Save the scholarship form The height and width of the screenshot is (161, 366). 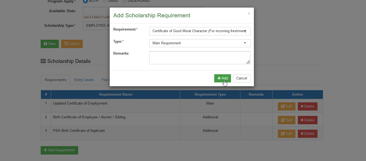(x=50, y=44)
